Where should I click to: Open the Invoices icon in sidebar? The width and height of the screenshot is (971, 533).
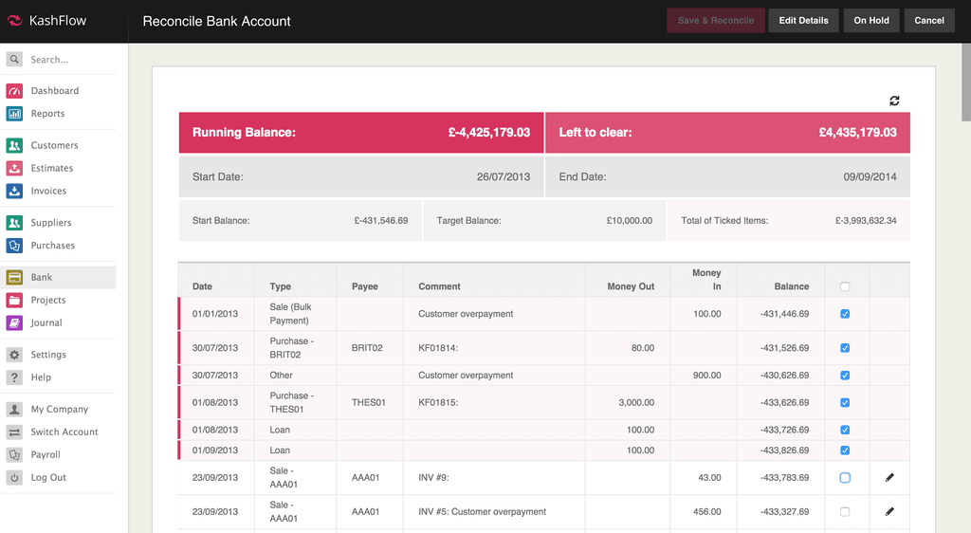point(14,191)
